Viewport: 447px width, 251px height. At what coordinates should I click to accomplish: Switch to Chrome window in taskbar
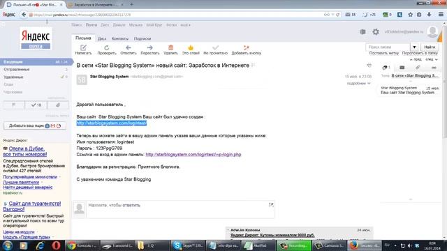(x=82, y=245)
